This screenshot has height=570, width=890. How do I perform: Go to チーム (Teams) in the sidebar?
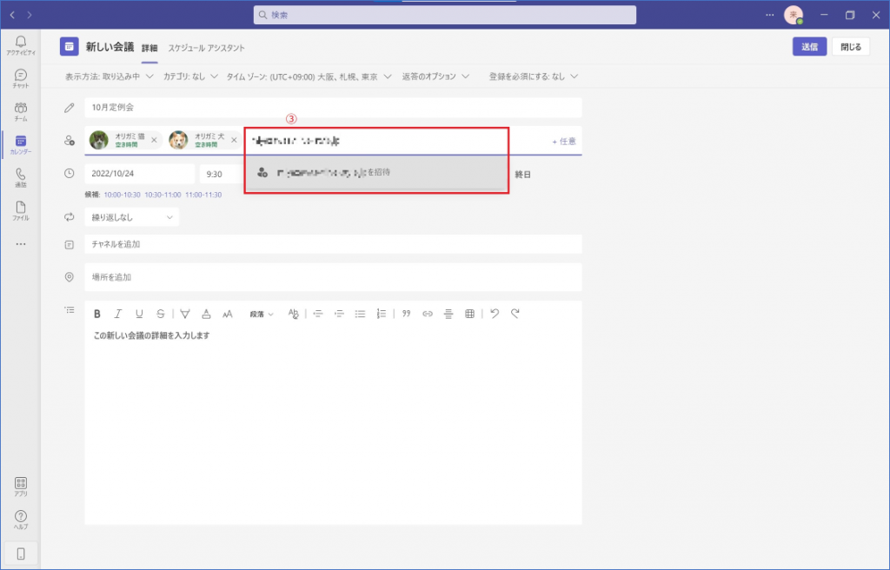click(20, 111)
